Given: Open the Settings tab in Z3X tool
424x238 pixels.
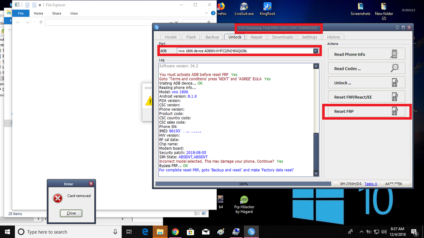Looking at the screenshot, I should tap(309, 37).
